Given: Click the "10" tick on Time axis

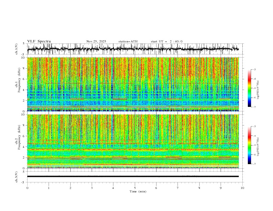Looking at the screenshot, I should [x=242, y=188].
